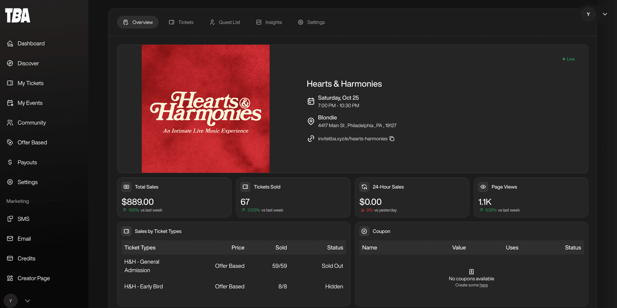Click the coupon Name column header
This screenshot has height=308, width=617.
coord(370,247)
